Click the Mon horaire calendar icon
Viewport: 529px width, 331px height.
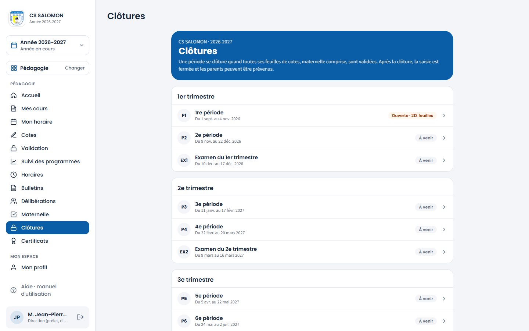click(14, 122)
